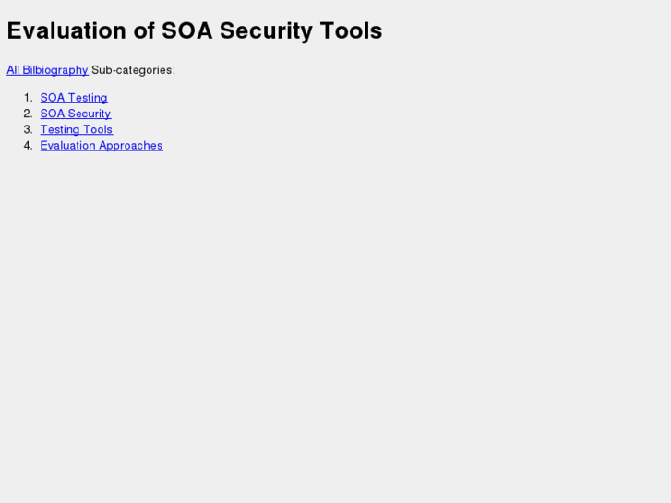
Task: Click list number 2 beside SOA Security
Action: [29, 114]
